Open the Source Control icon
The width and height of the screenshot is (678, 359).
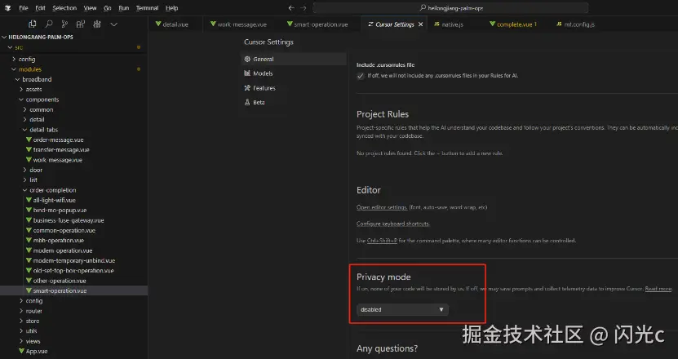[x=64, y=24]
